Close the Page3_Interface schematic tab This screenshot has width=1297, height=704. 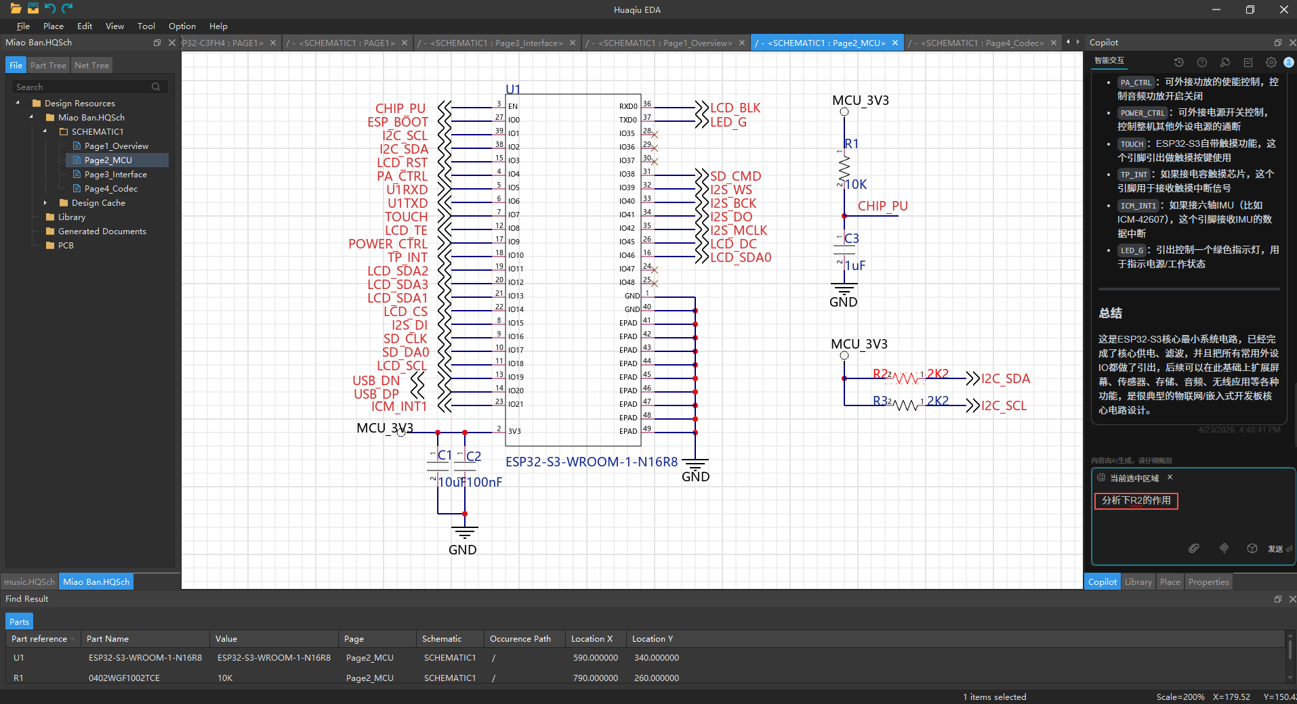tap(573, 43)
